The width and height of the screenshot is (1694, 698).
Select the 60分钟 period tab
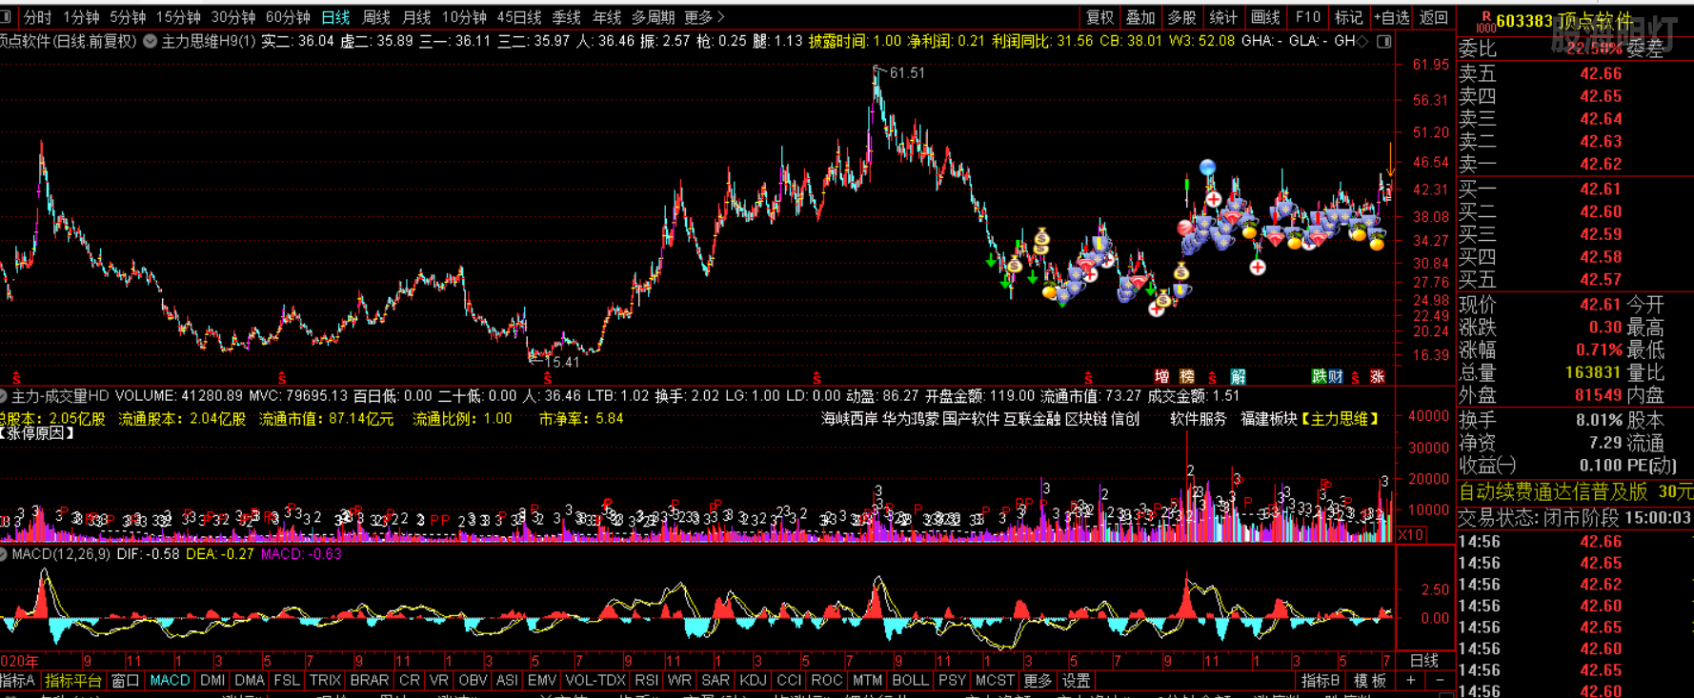click(289, 17)
